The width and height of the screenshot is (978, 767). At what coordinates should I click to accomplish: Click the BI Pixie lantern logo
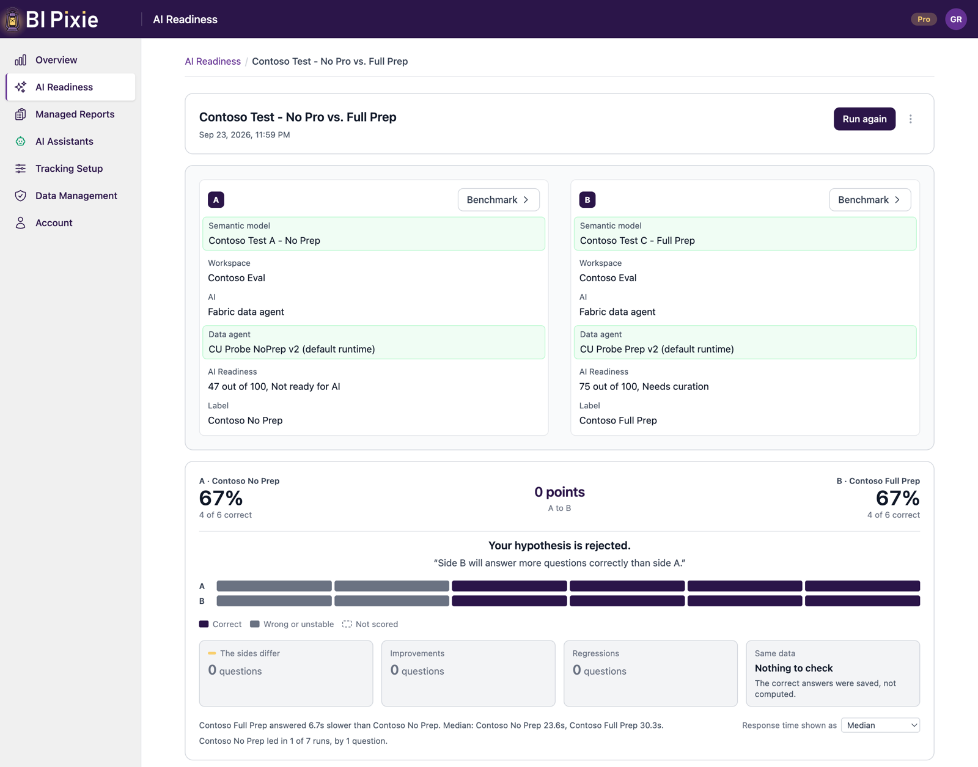coord(12,19)
